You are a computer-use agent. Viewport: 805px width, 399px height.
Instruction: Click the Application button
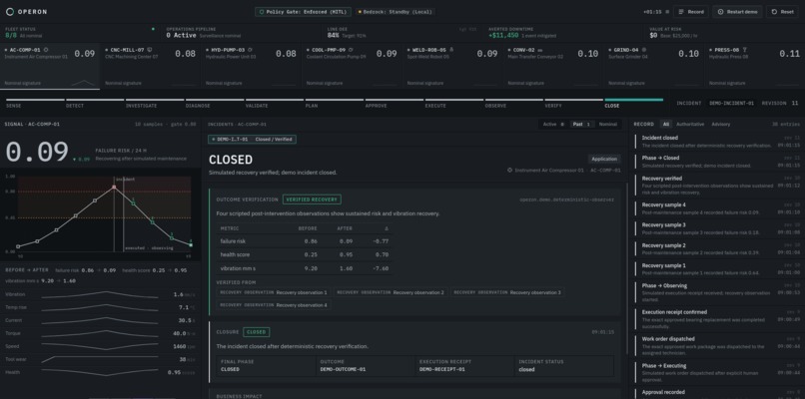[604, 159]
